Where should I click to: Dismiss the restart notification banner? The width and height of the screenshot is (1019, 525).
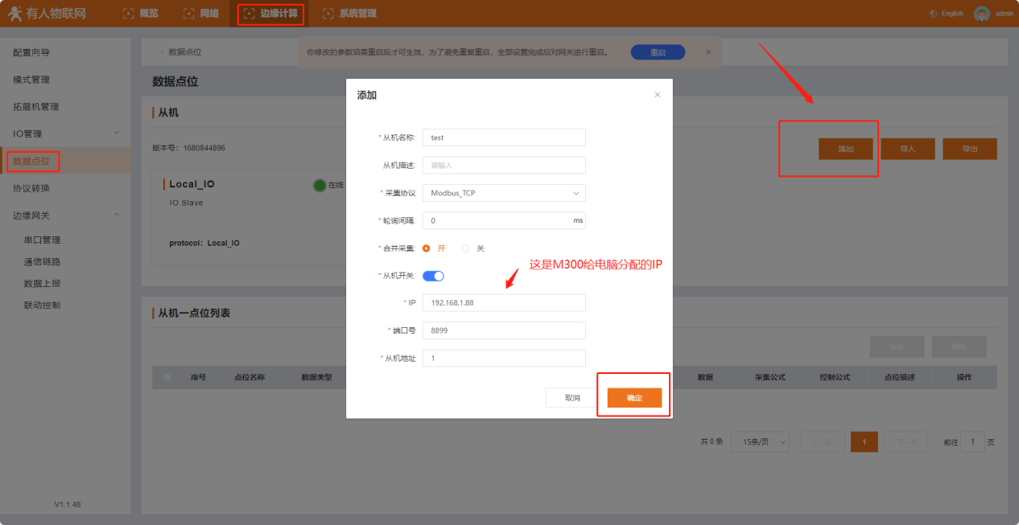pyautogui.click(x=708, y=51)
